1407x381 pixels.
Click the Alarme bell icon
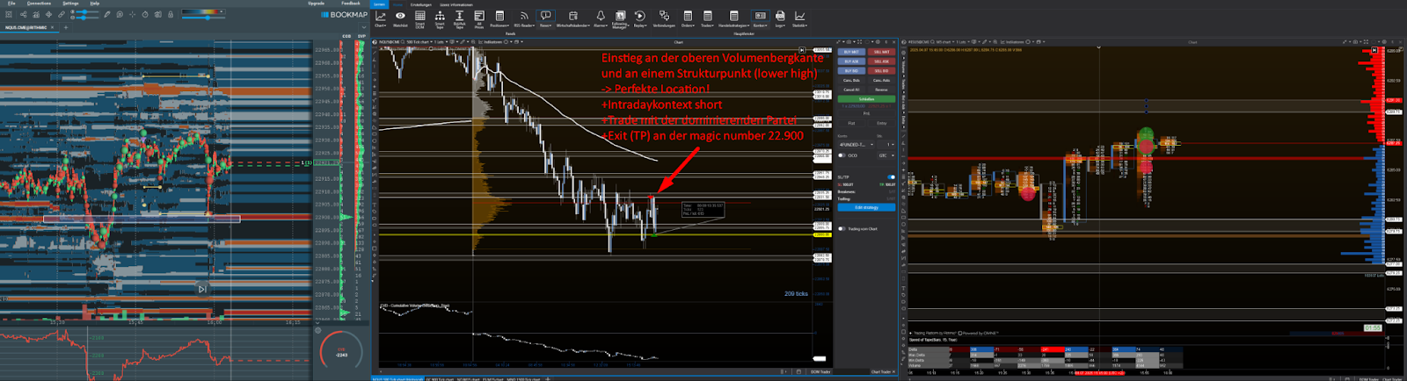click(601, 18)
